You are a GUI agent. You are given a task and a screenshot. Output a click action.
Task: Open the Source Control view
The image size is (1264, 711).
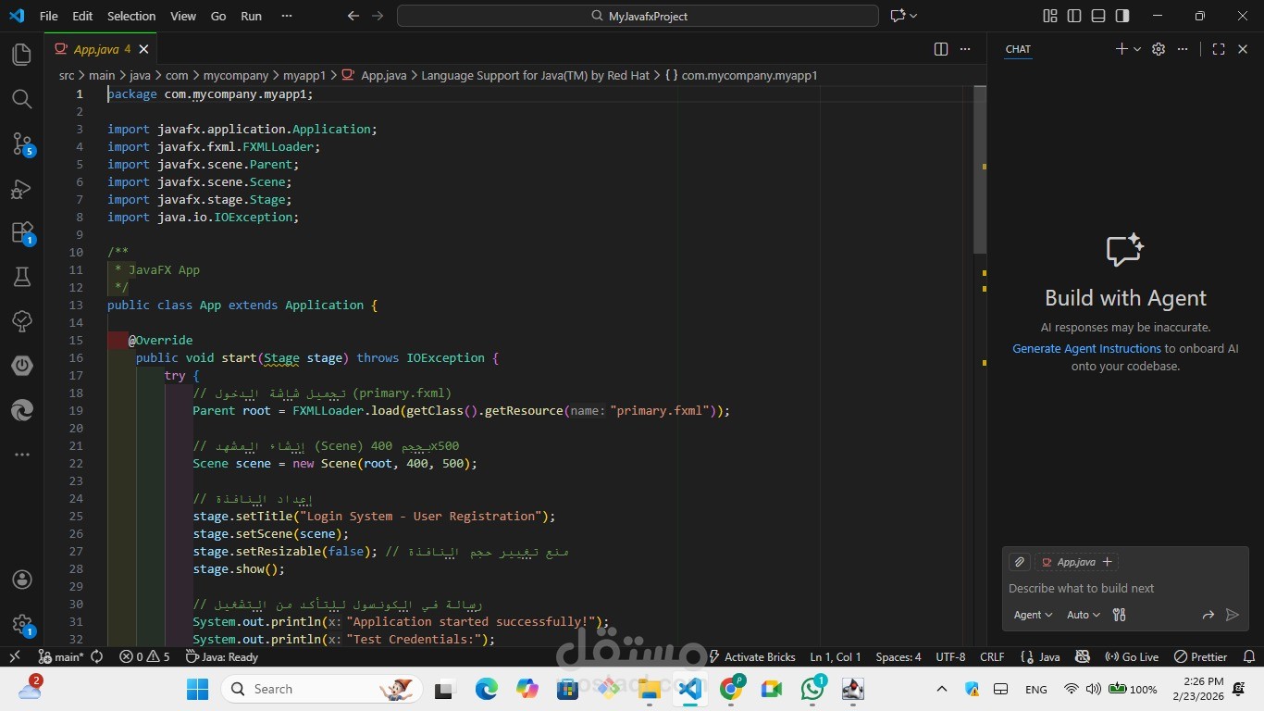(x=22, y=143)
